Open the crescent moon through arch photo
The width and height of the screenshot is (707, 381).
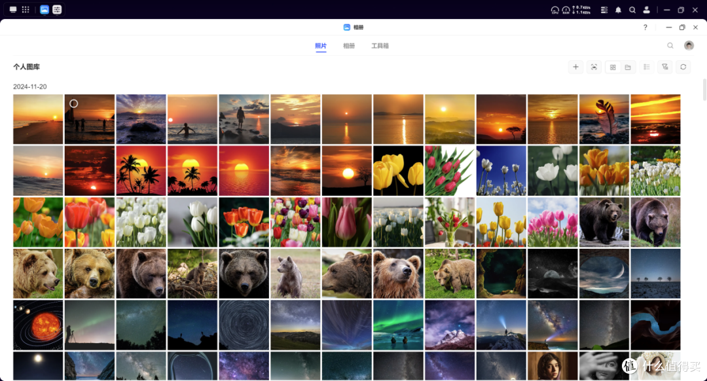pos(604,273)
